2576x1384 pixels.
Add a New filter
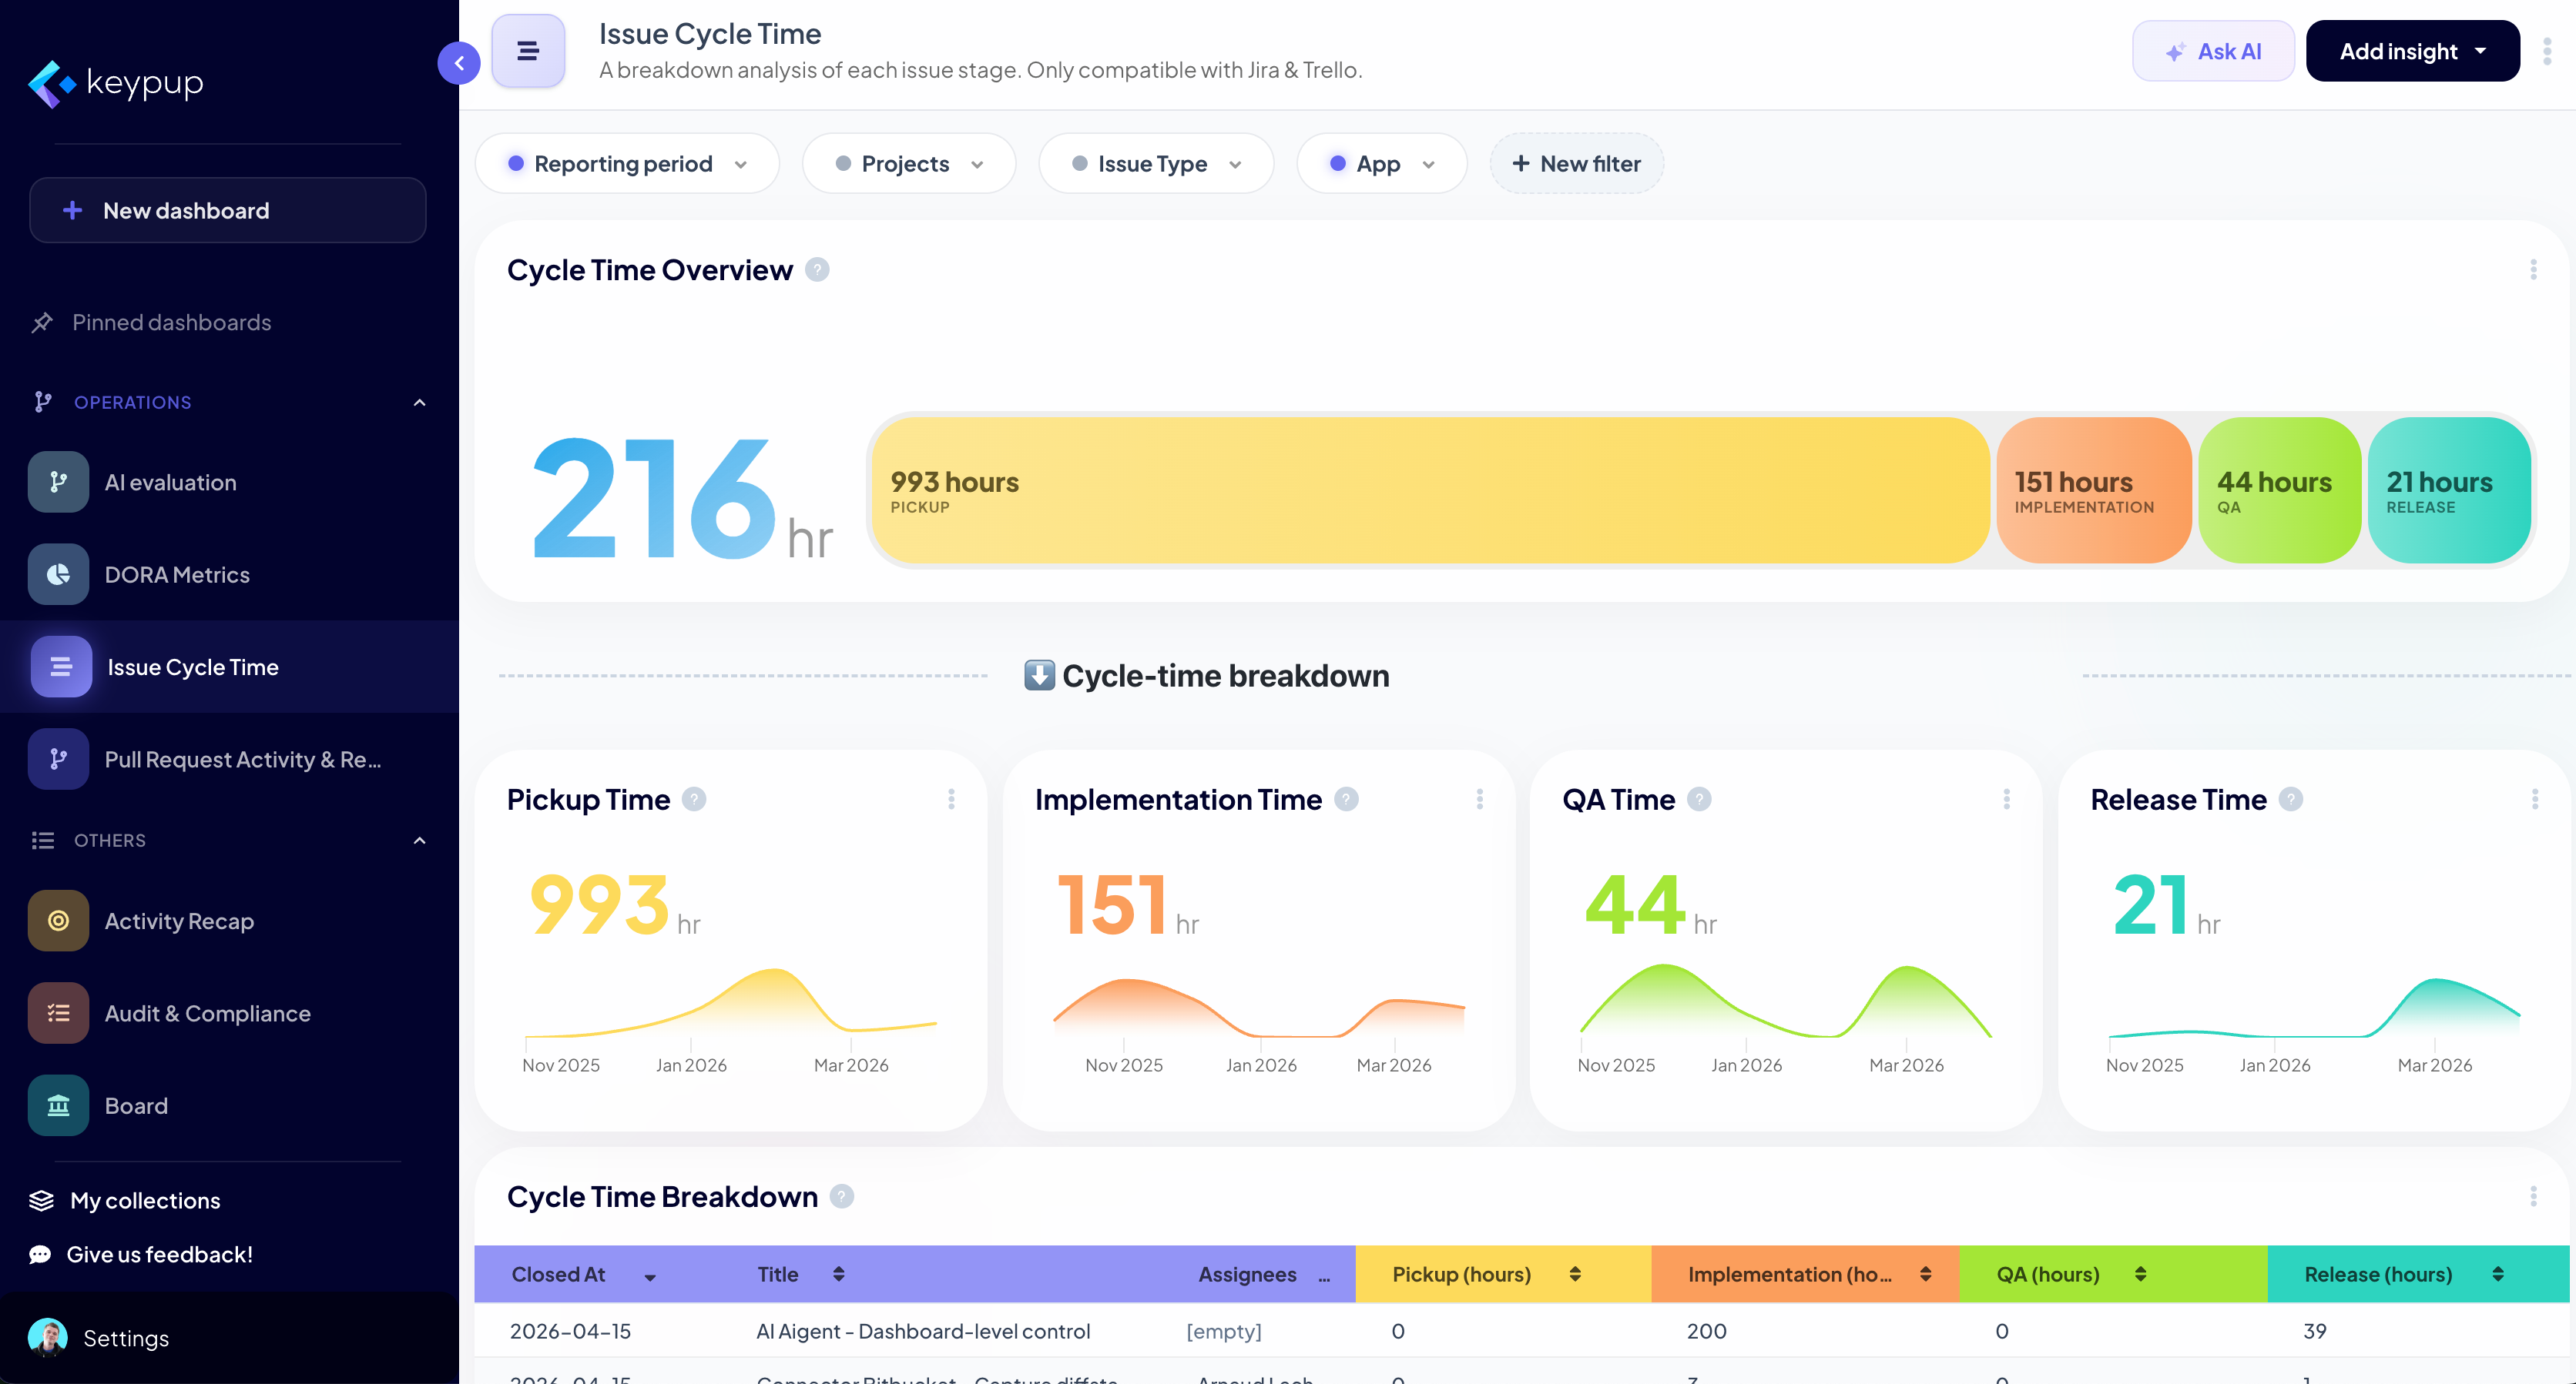[x=1576, y=164]
